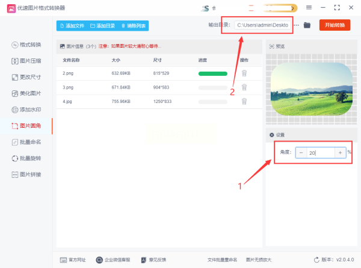Viewport: 361px width, 268px height.
Task: Decrease the corner angle with minus button
Action: click(x=301, y=152)
